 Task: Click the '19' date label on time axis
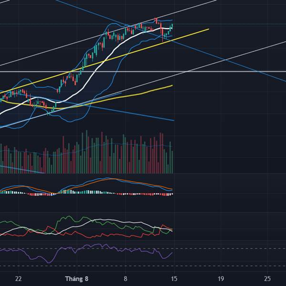tap(221, 279)
